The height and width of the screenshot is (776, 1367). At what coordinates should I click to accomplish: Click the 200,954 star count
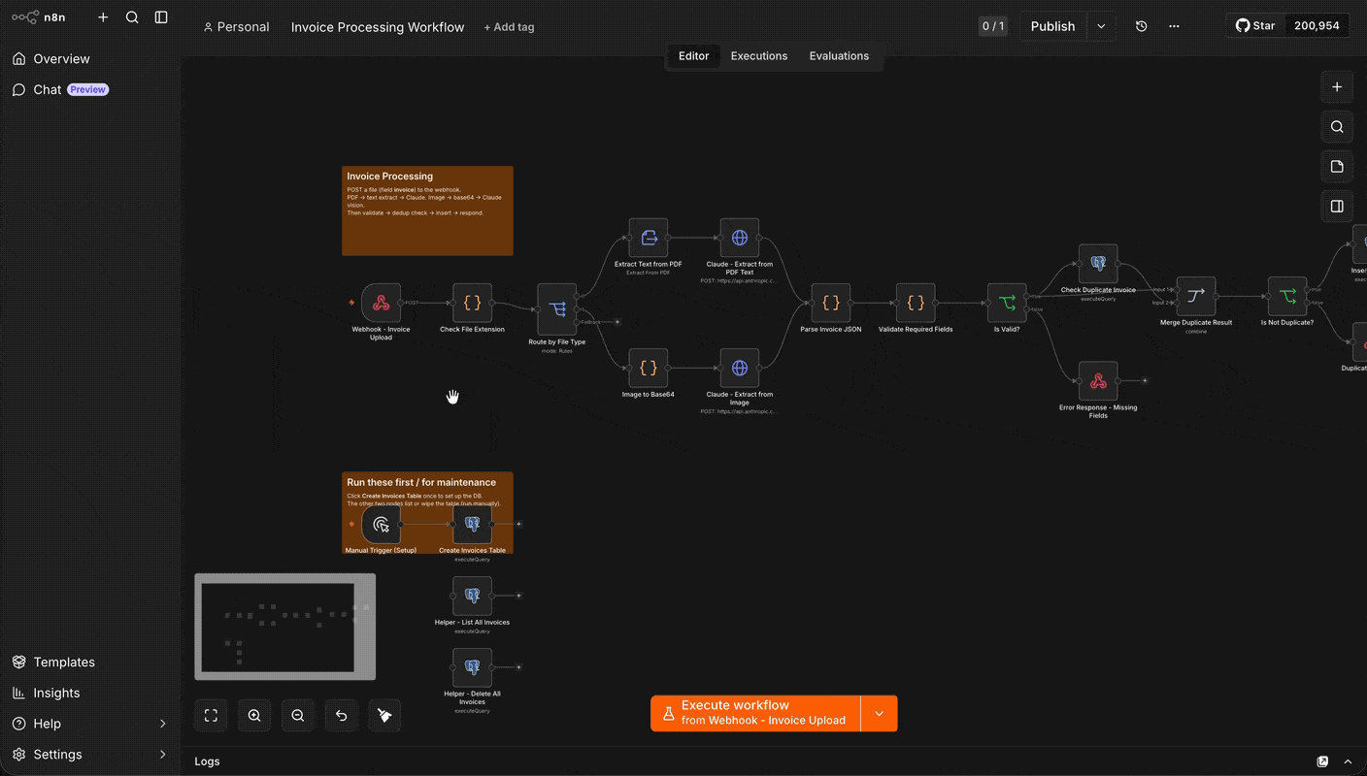click(1317, 26)
